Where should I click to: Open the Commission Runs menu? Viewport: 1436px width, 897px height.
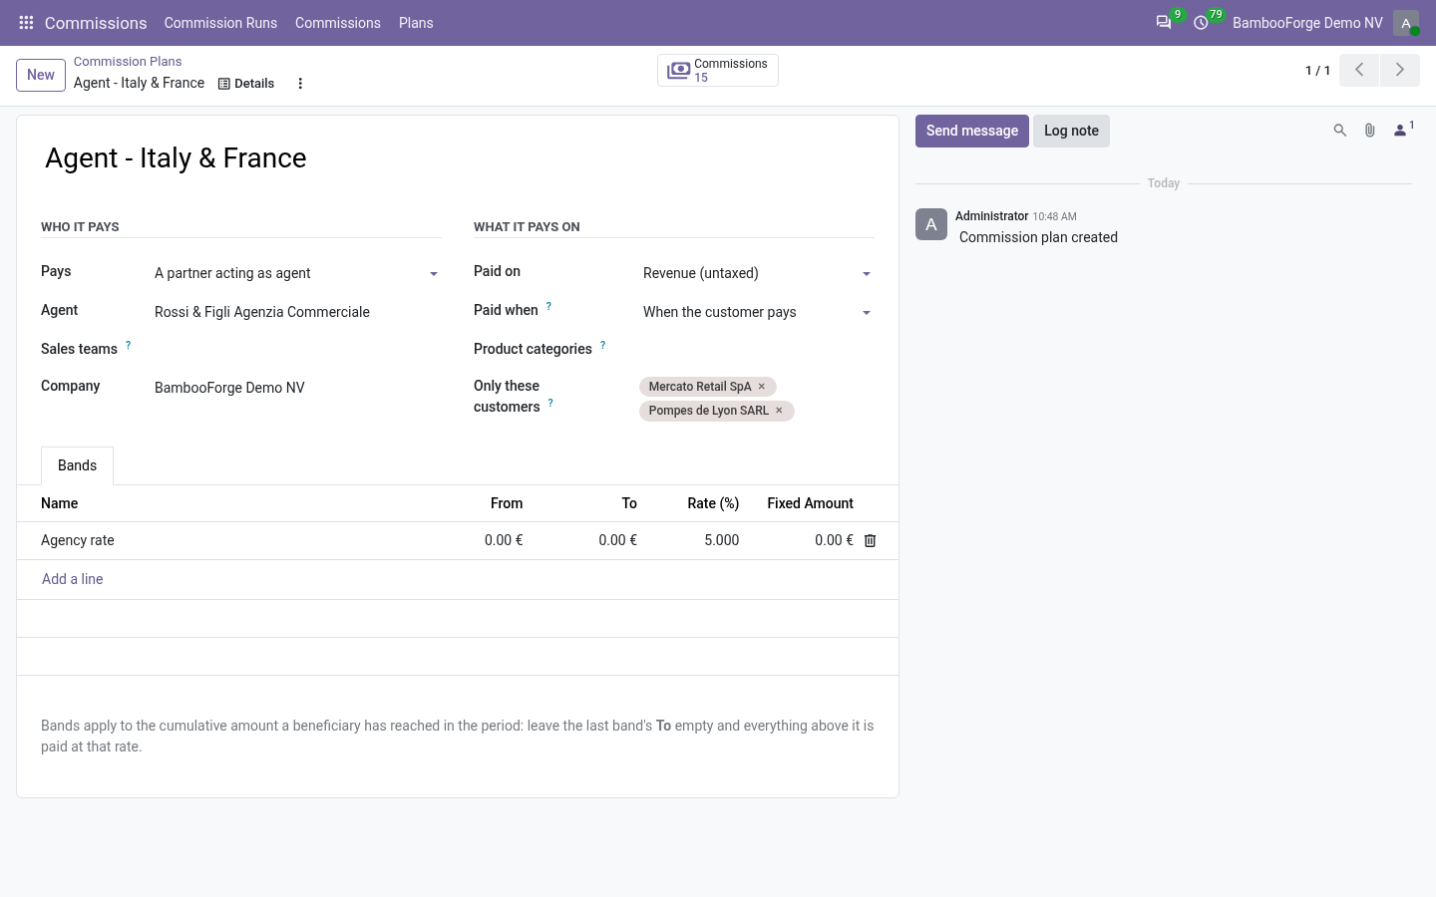point(220,23)
